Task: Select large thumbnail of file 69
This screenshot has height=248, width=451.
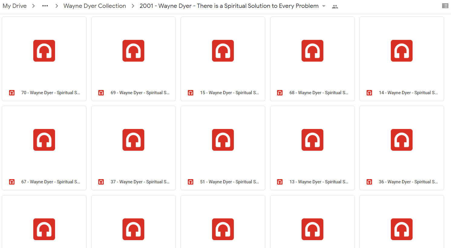Action: (133, 51)
